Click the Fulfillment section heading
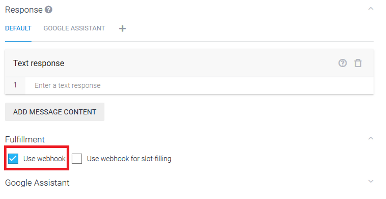Image resolution: width=386 pixels, height=199 pixels. pos(25,139)
